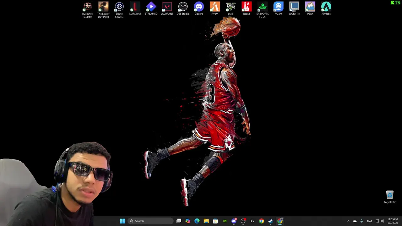Open the ENG language switcher
The height and width of the screenshot is (226, 402).
coord(369,221)
